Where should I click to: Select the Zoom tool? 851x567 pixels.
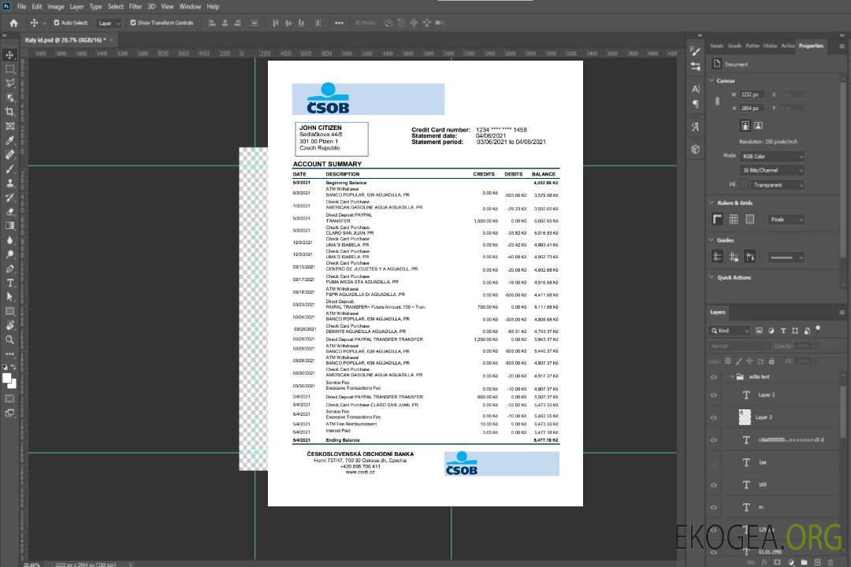(9, 339)
